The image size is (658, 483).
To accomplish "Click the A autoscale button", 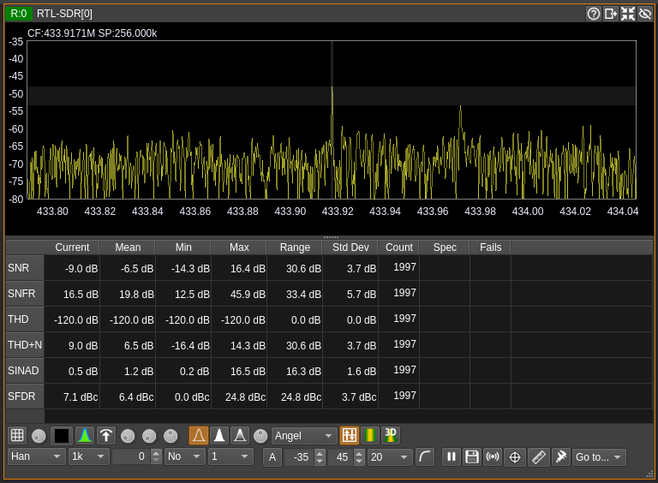I will point(272,457).
